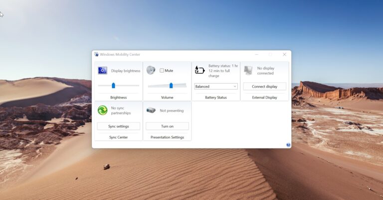383x200 pixels.
Task: Click the 'Volume' tile label
Action: click(167, 98)
